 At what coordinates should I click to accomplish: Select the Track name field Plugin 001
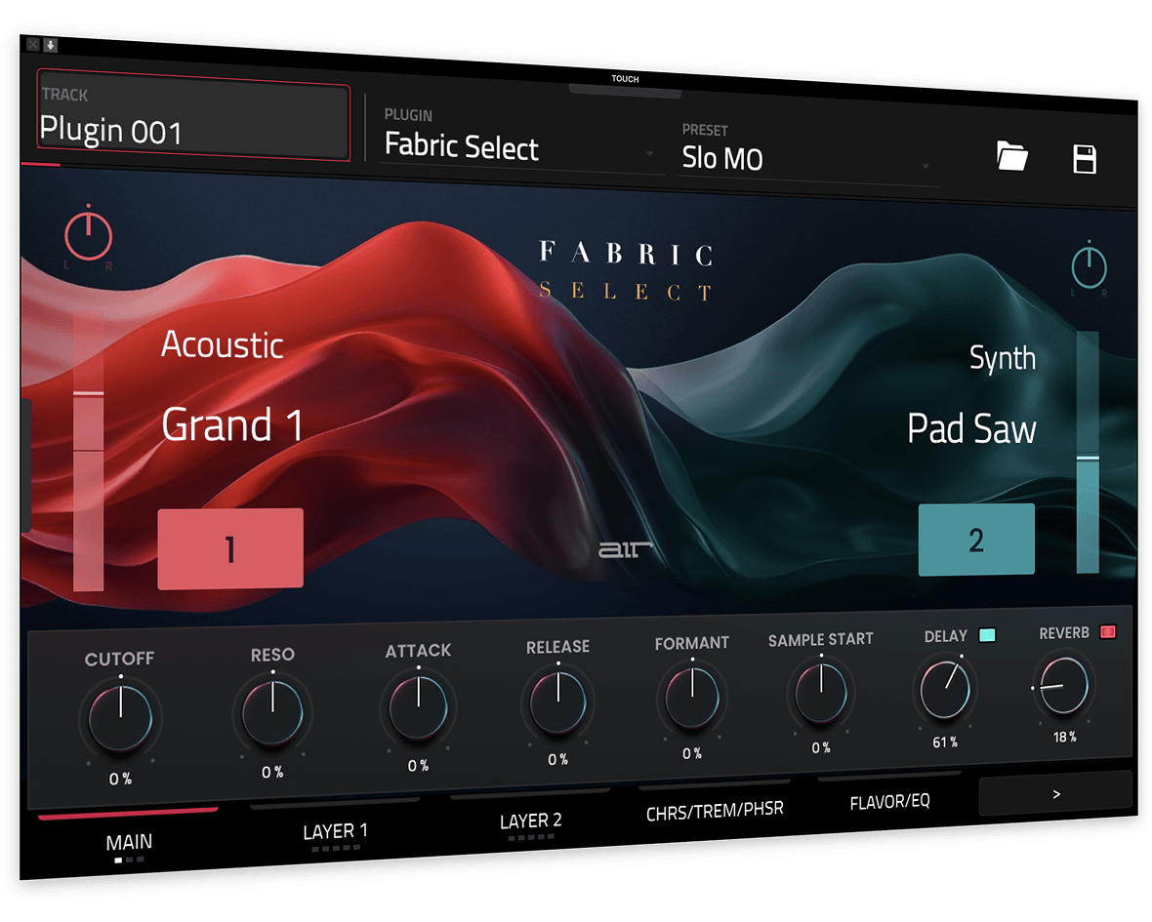pyautogui.click(x=193, y=122)
